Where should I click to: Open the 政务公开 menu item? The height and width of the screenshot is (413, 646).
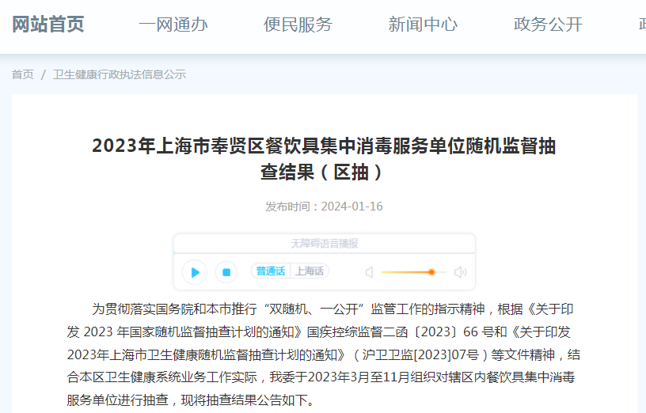548,25
